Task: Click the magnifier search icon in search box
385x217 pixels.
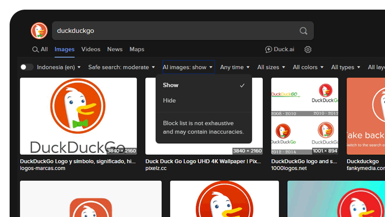Action: pos(303,31)
